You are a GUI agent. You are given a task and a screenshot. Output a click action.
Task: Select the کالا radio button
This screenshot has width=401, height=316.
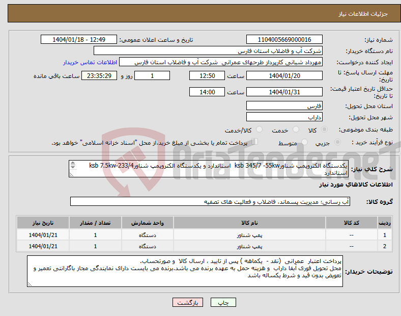pyautogui.click(x=324, y=129)
